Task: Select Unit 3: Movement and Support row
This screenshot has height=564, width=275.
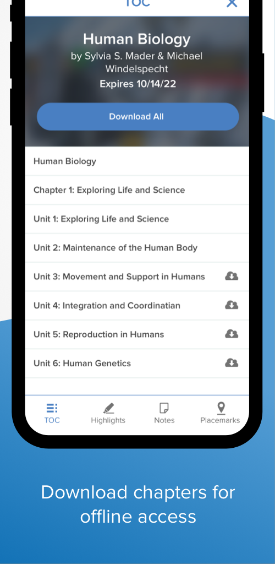Action: tap(137, 276)
